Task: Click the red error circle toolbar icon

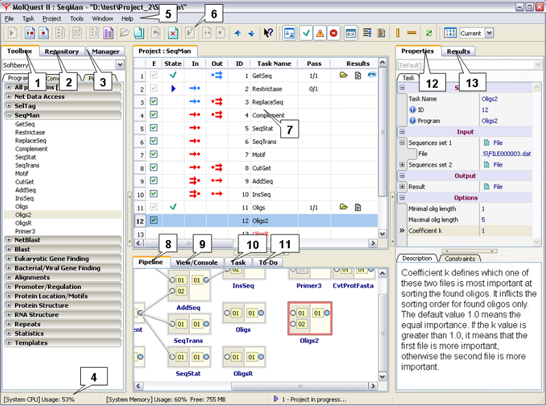Action: point(334,33)
